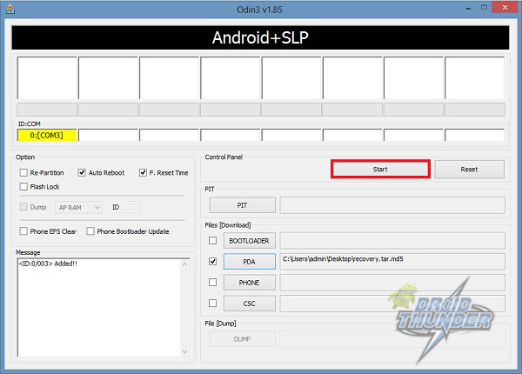Enable Phone EFS Clear checkbox
Image resolution: width=522 pixels, height=374 pixels.
[23, 231]
